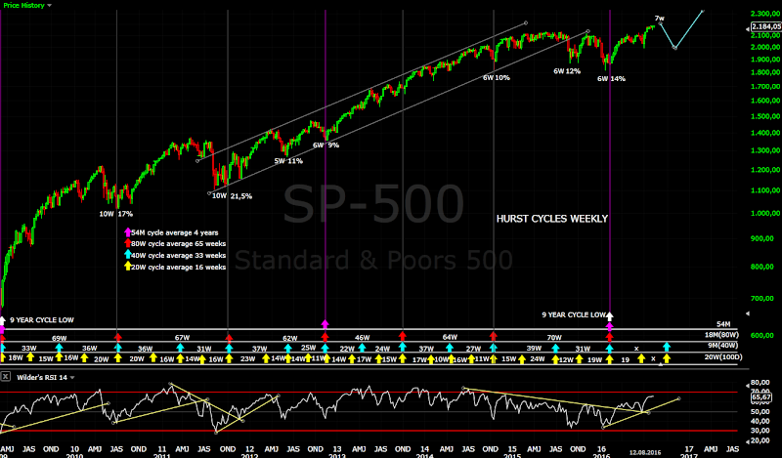Click the 2013 year label on the time axis
Screen dimensions: 782x458
(x=337, y=455)
